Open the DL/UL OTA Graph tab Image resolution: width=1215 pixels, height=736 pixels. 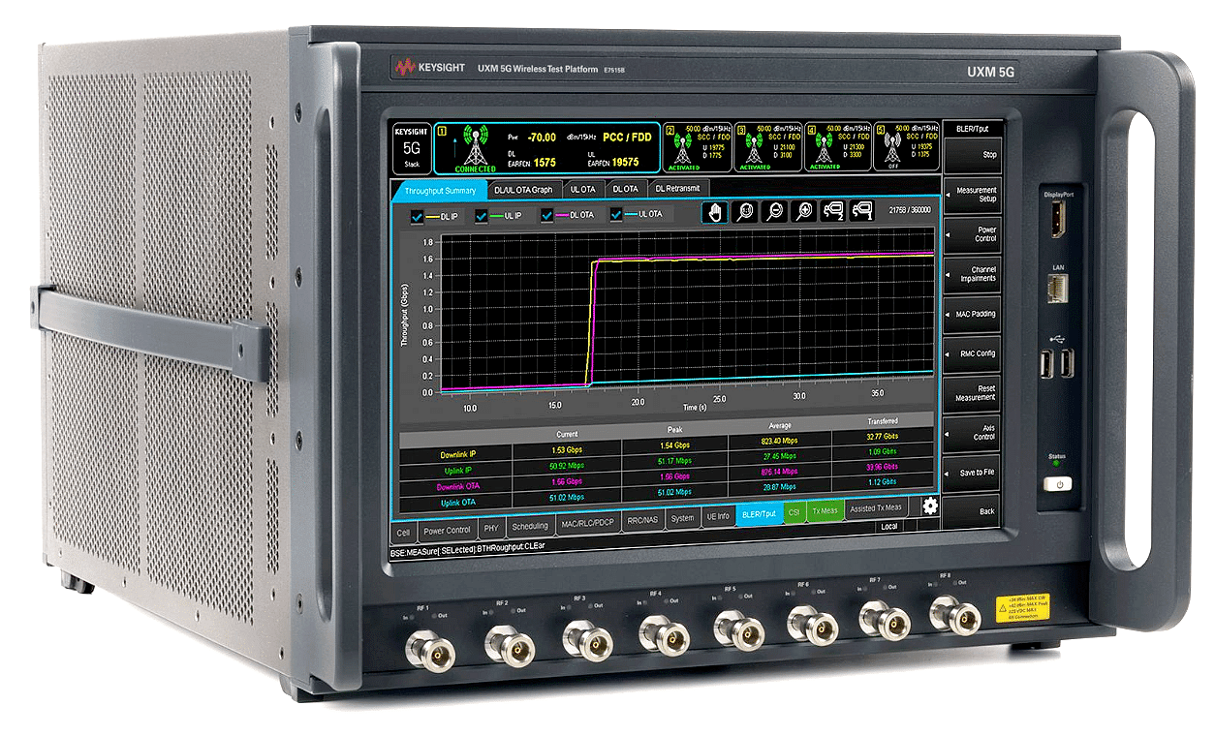(x=523, y=189)
